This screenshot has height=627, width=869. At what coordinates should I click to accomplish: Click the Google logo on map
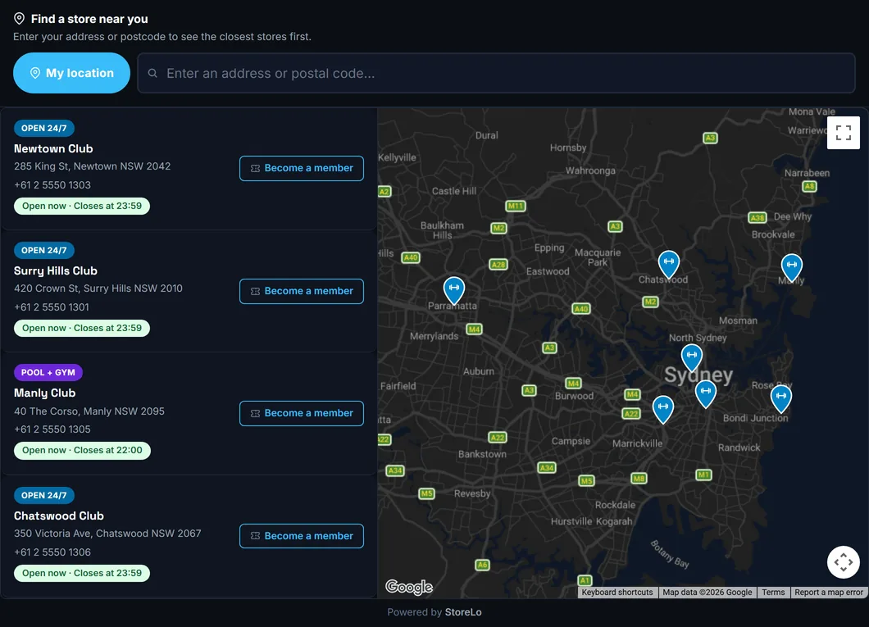click(x=409, y=587)
